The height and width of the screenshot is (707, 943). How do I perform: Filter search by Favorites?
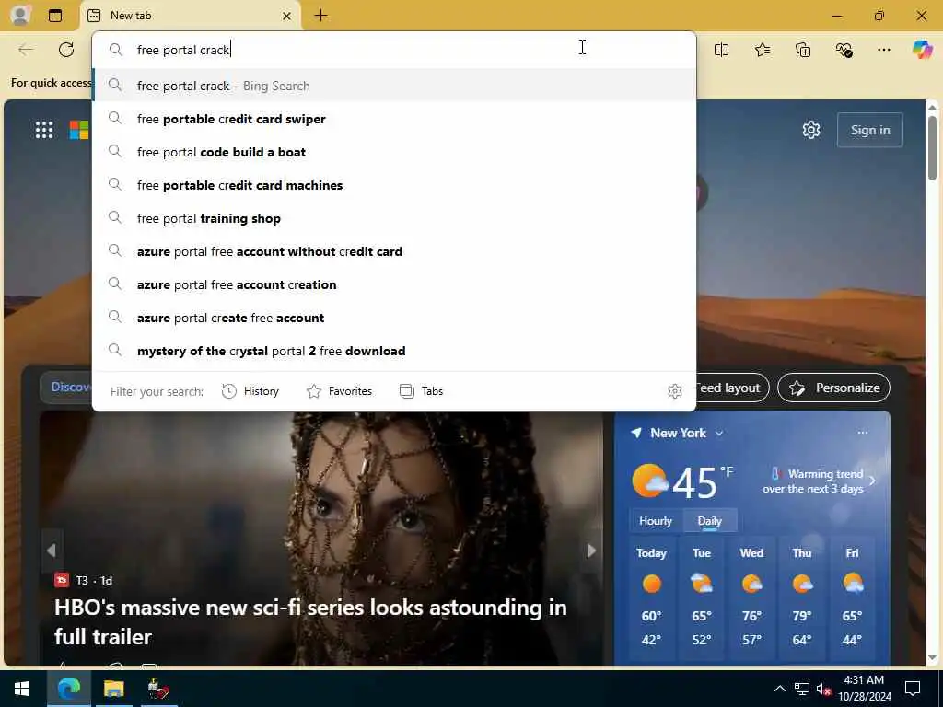(339, 391)
